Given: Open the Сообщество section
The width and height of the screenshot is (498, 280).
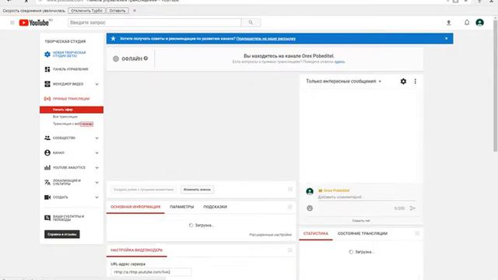Looking at the screenshot, I should (60, 138).
